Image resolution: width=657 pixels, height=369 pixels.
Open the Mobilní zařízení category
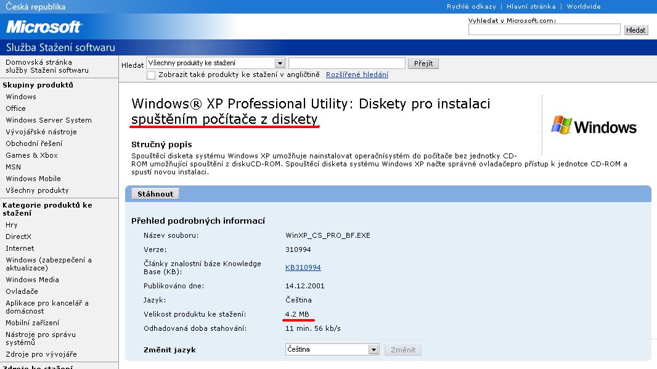[x=32, y=323]
